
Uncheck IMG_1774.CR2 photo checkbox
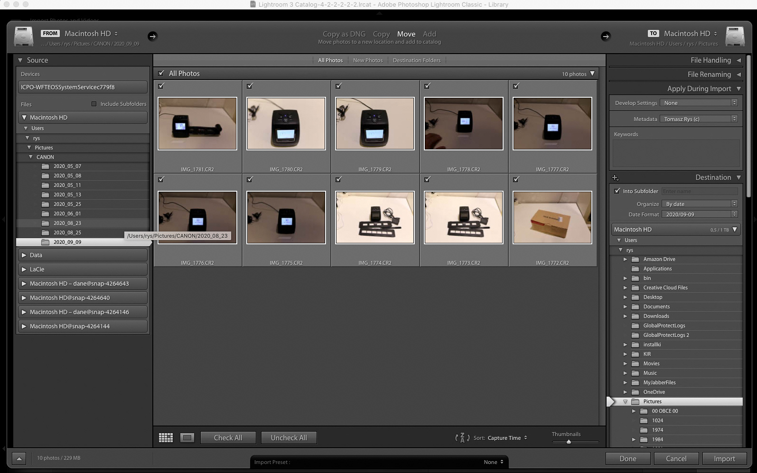coord(338,179)
